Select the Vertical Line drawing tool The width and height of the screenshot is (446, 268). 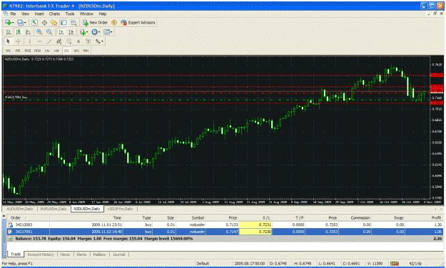tap(29, 41)
